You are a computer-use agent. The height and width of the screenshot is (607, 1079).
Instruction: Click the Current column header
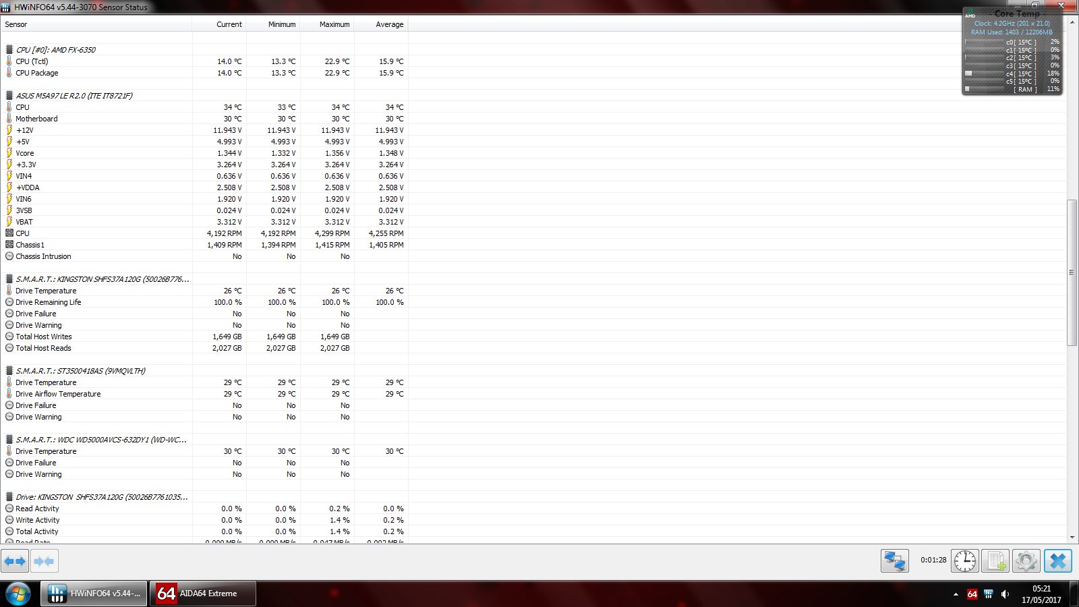pos(219,24)
